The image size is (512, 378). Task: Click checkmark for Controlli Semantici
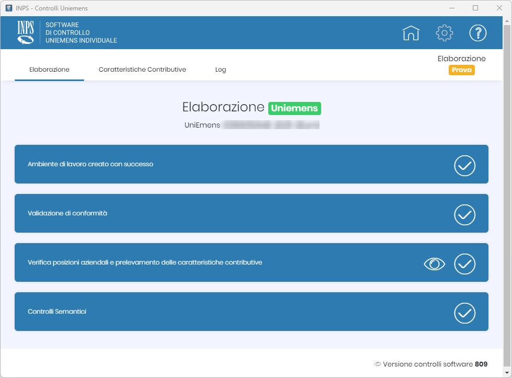(x=464, y=313)
